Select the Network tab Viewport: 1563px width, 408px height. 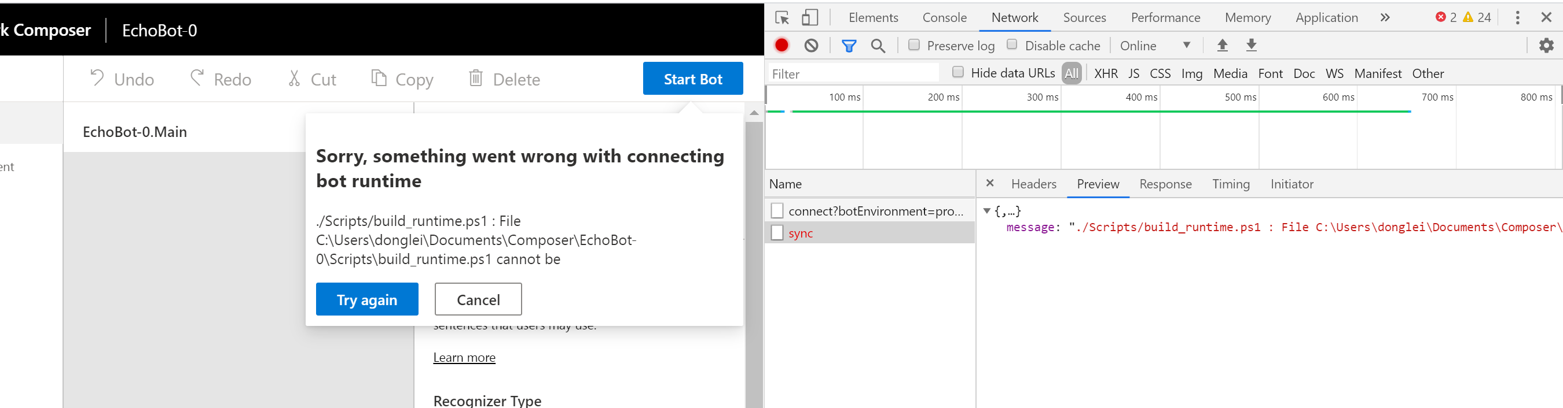coord(1014,17)
